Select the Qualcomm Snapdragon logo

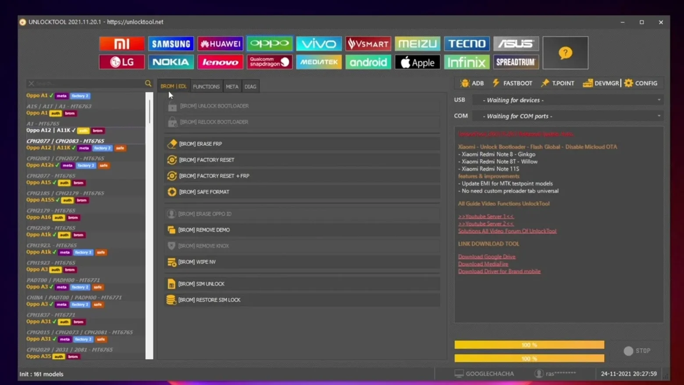pos(270,62)
